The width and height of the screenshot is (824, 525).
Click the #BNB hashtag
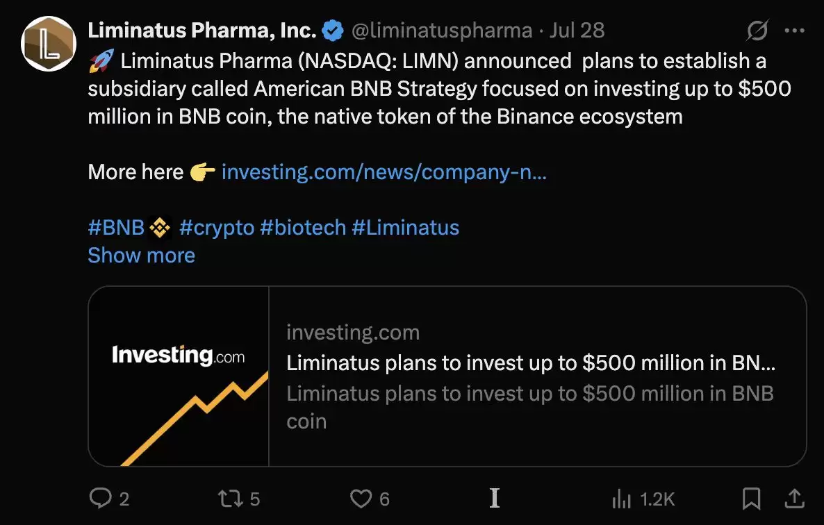[x=116, y=228]
